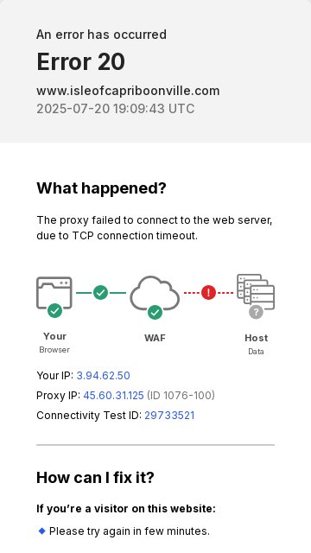Screen dimensions: 311x553
Task: Click the timestamp 2025-07-20 19:09:43 UTC
Action: pos(115,109)
